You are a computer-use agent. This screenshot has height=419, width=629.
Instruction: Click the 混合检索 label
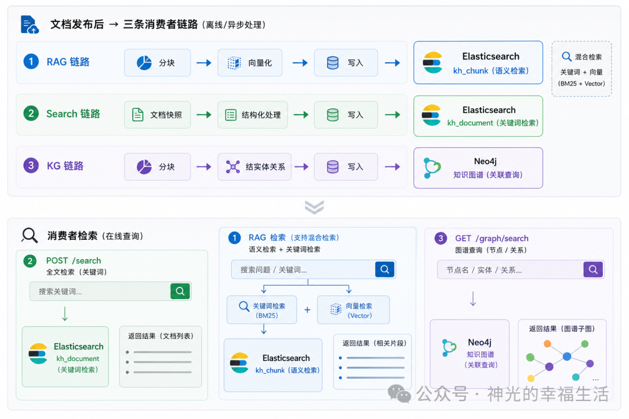pyautogui.click(x=588, y=57)
